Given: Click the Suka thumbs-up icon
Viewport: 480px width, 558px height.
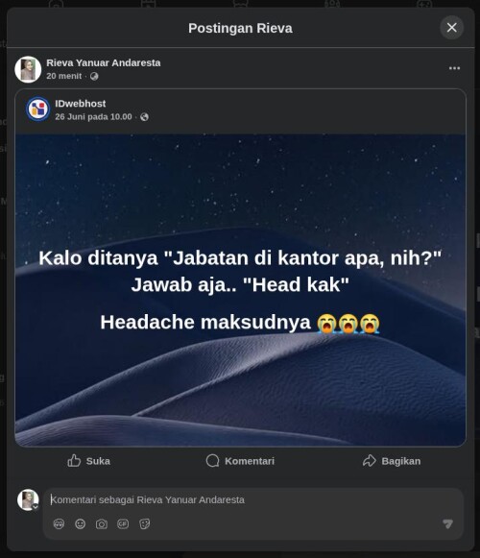Looking at the screenshot, I should (x=74, y=460).
